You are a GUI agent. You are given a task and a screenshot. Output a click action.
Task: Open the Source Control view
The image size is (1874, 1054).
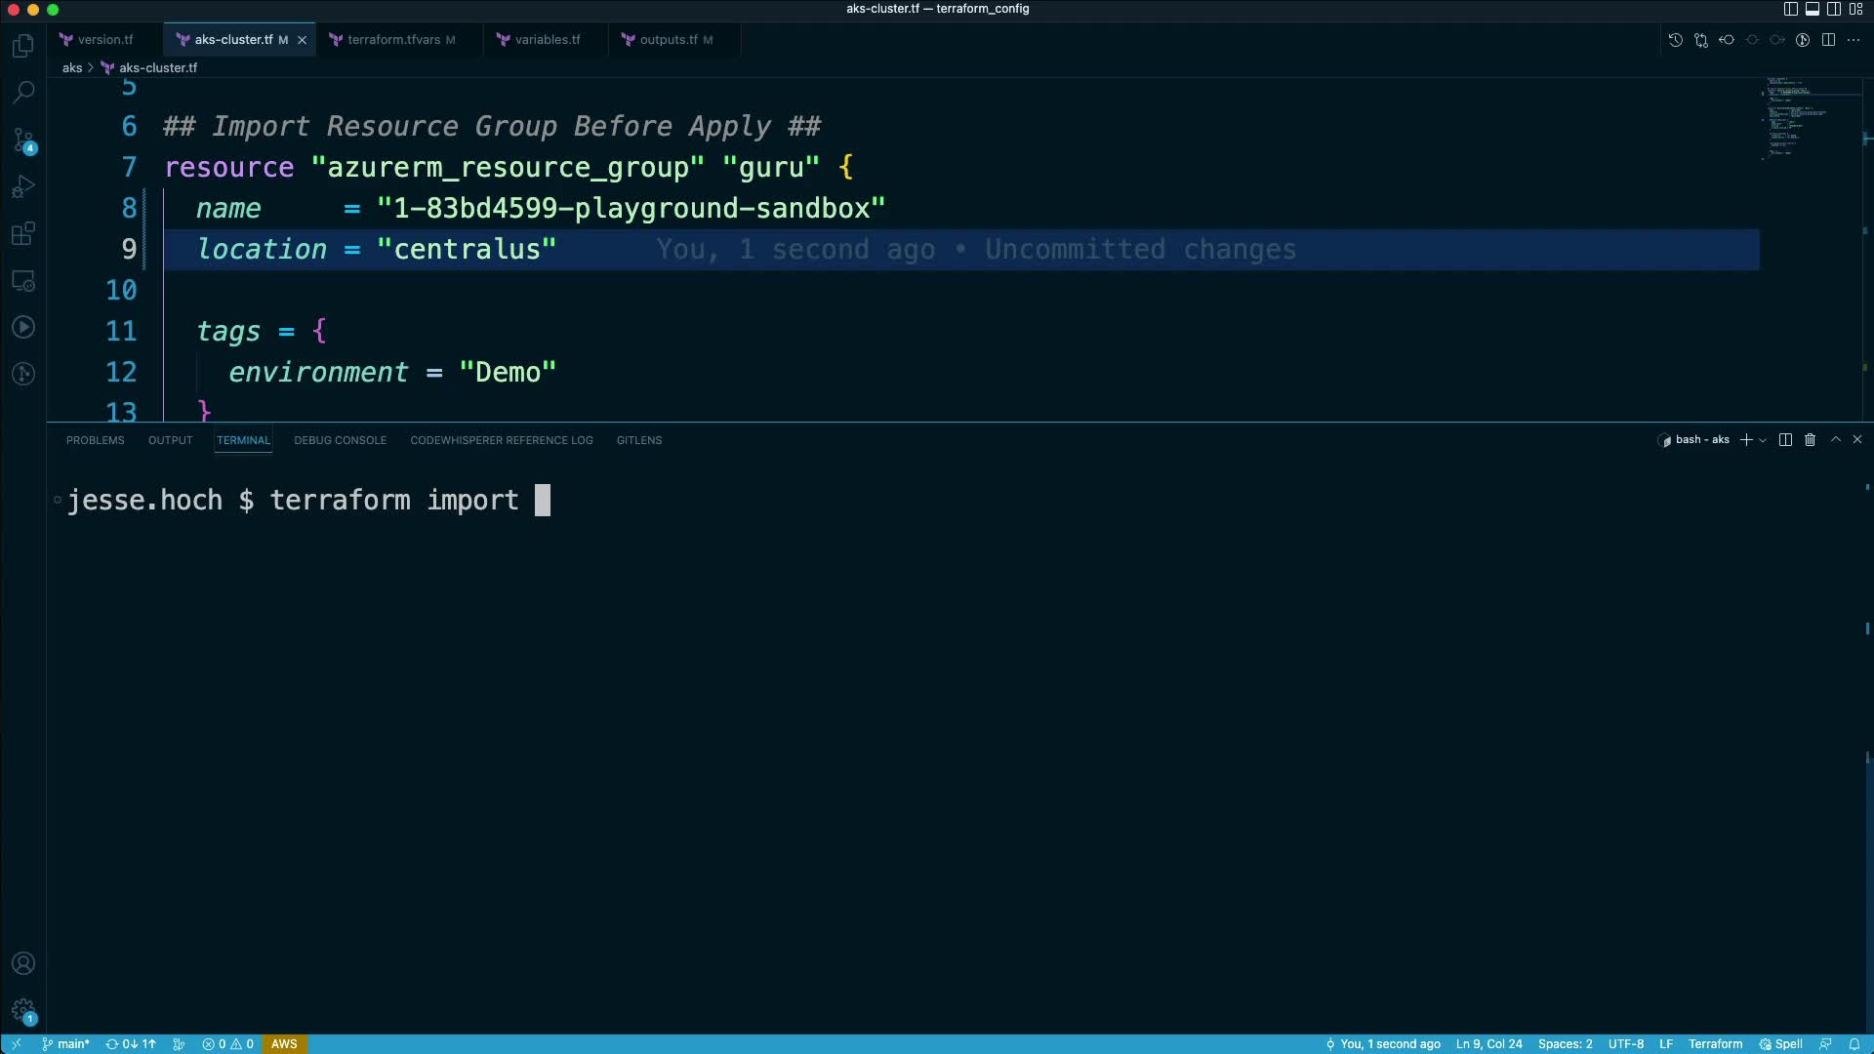click(23, 140)
